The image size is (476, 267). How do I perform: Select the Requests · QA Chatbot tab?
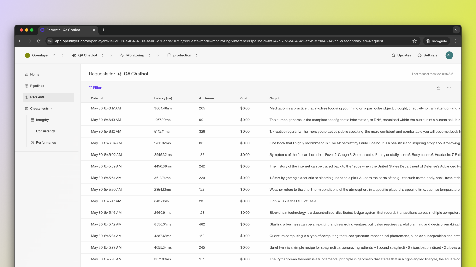pos(68,30)
